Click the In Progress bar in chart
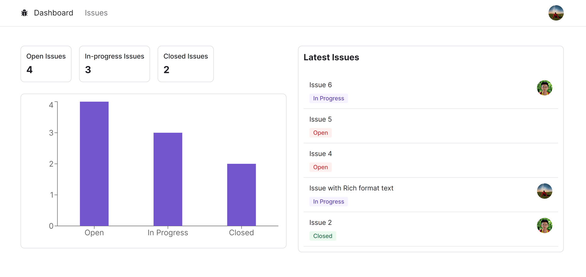Viewport: 586px width, 277px height. (168, 179)
